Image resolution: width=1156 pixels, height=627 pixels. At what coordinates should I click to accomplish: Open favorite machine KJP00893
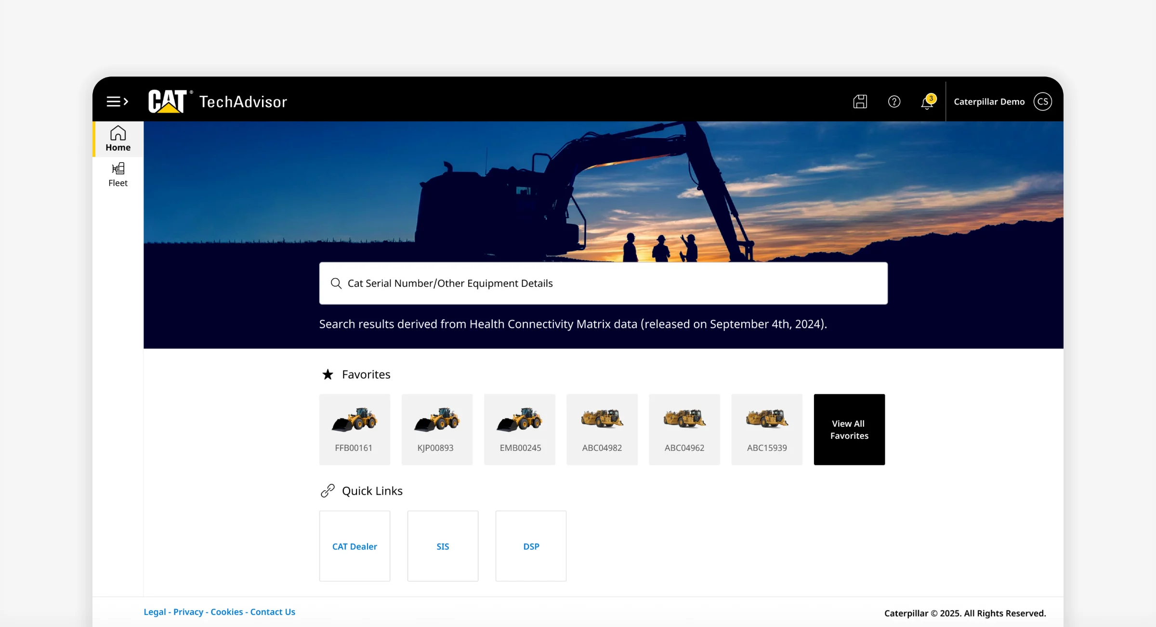click(437, 429)
